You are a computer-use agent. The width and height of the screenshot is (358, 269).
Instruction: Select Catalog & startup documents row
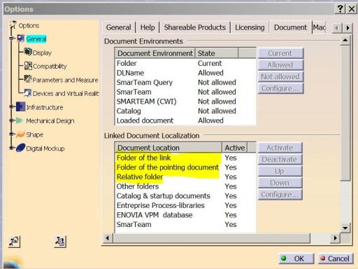point(185,196)
